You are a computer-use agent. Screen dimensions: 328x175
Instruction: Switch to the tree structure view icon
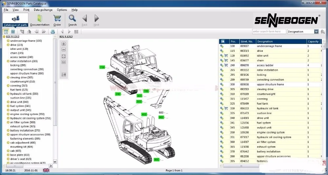click(6, 32)
